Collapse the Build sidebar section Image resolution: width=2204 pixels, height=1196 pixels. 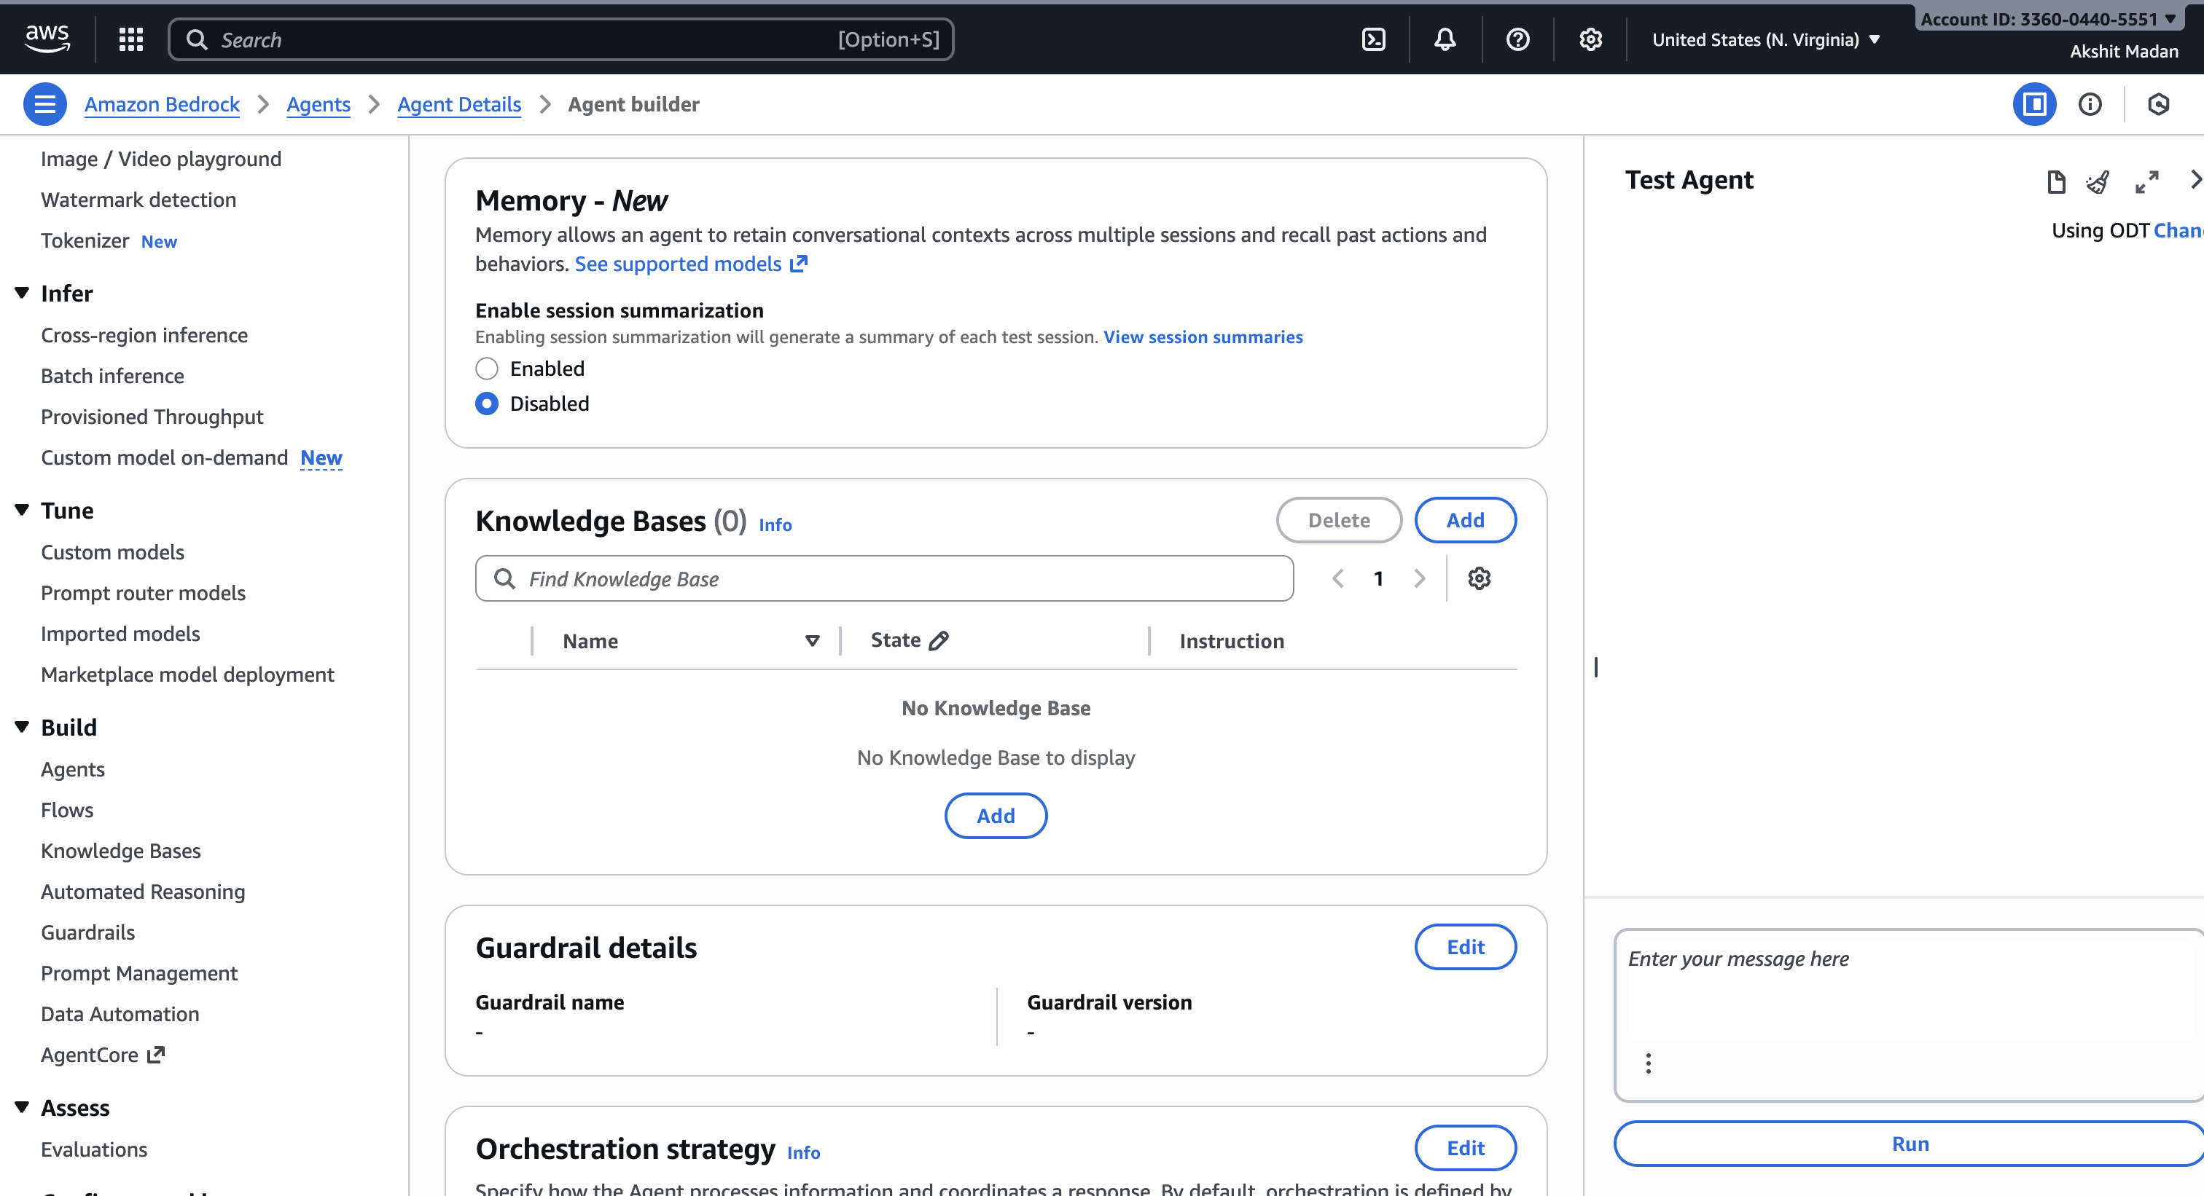23,727
